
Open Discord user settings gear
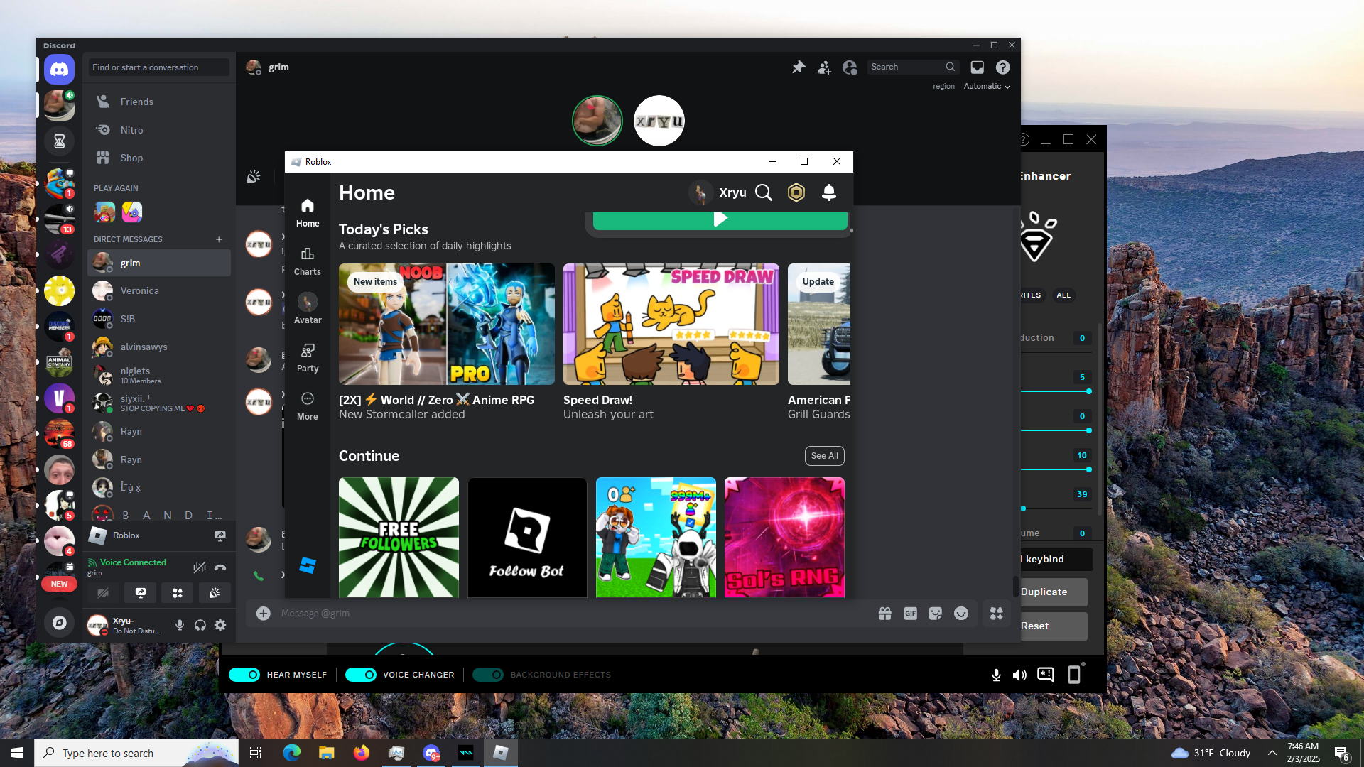220,625
